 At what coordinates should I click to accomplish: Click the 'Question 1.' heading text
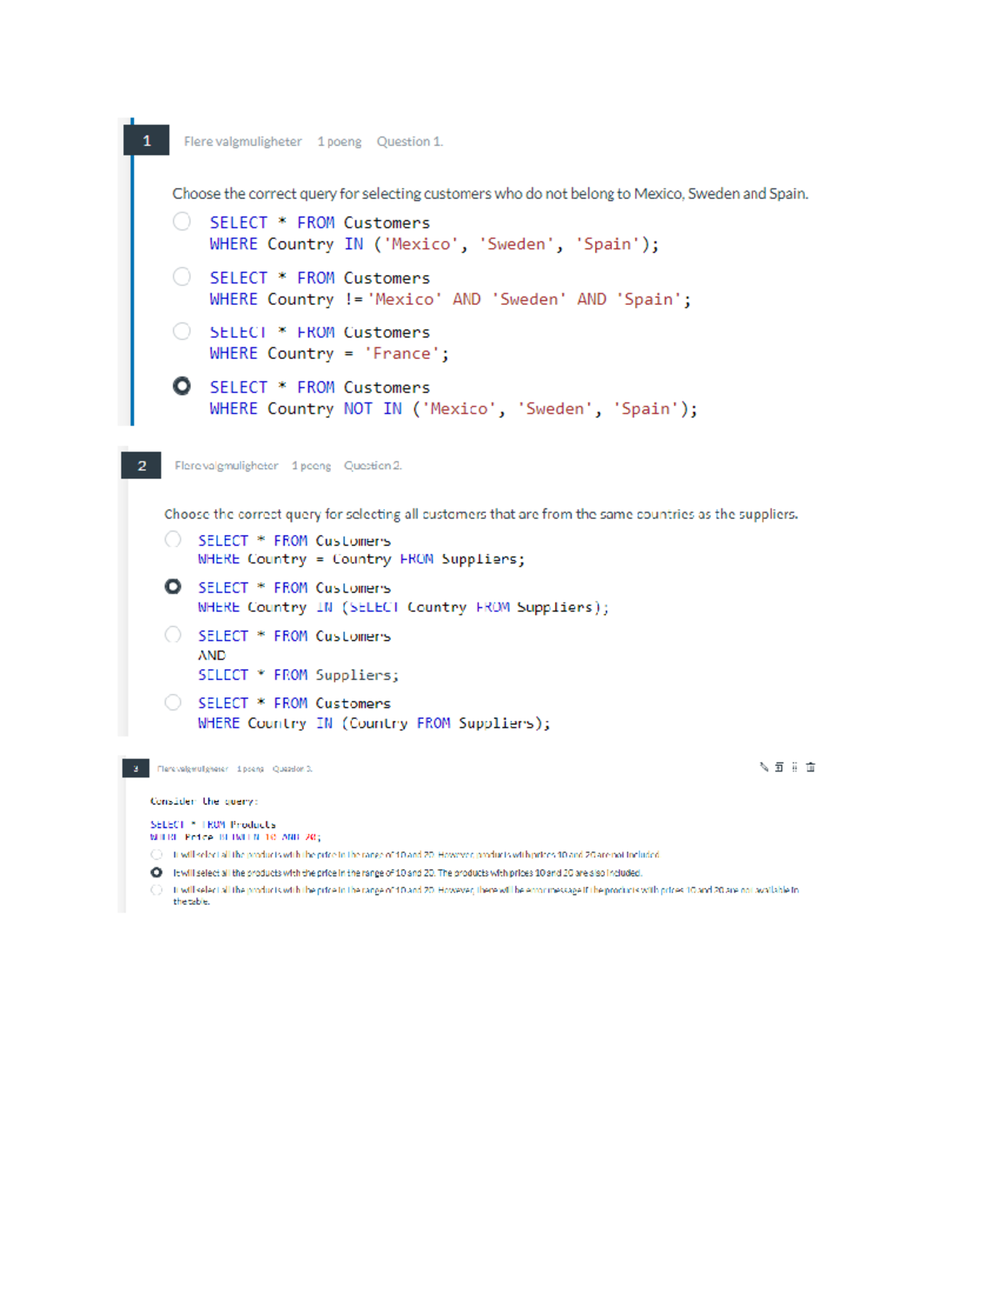(409, 141)
